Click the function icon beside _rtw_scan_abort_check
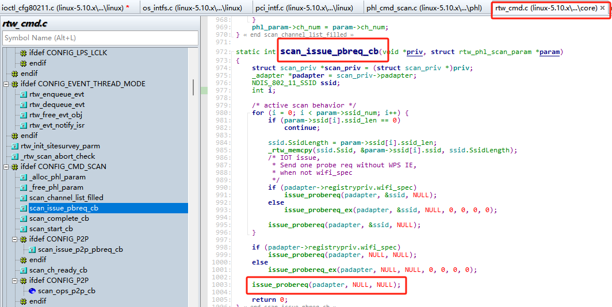This screenshot has width=612, height=307. coord(15,156)
